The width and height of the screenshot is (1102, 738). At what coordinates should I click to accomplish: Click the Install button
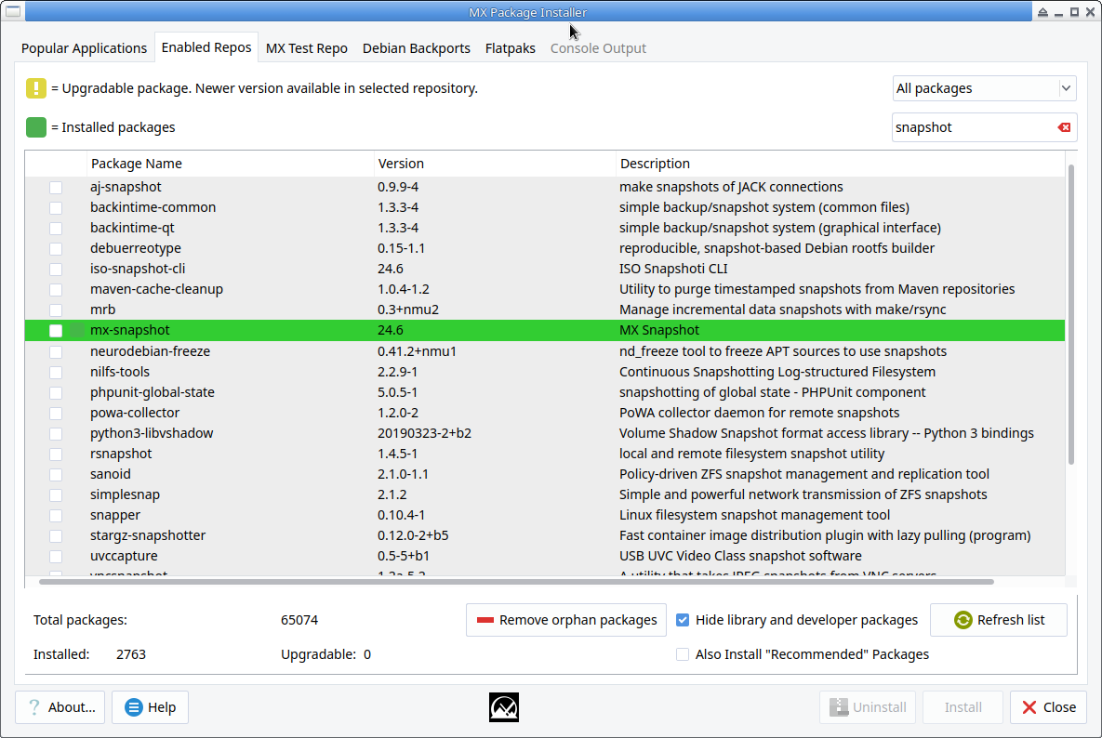963,707
